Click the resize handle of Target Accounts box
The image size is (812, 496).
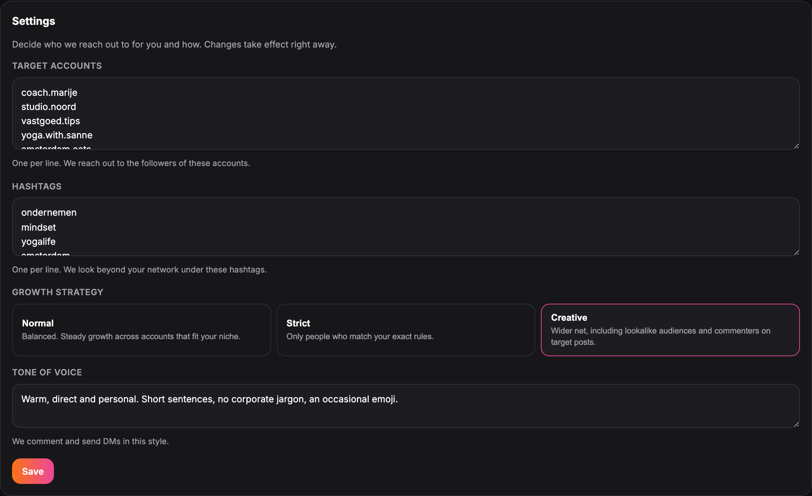tap(796, 146)
